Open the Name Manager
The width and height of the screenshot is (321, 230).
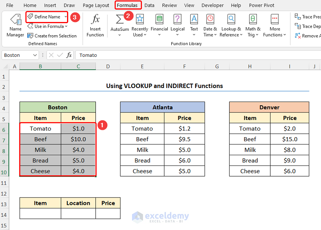[x=15, y=26]
